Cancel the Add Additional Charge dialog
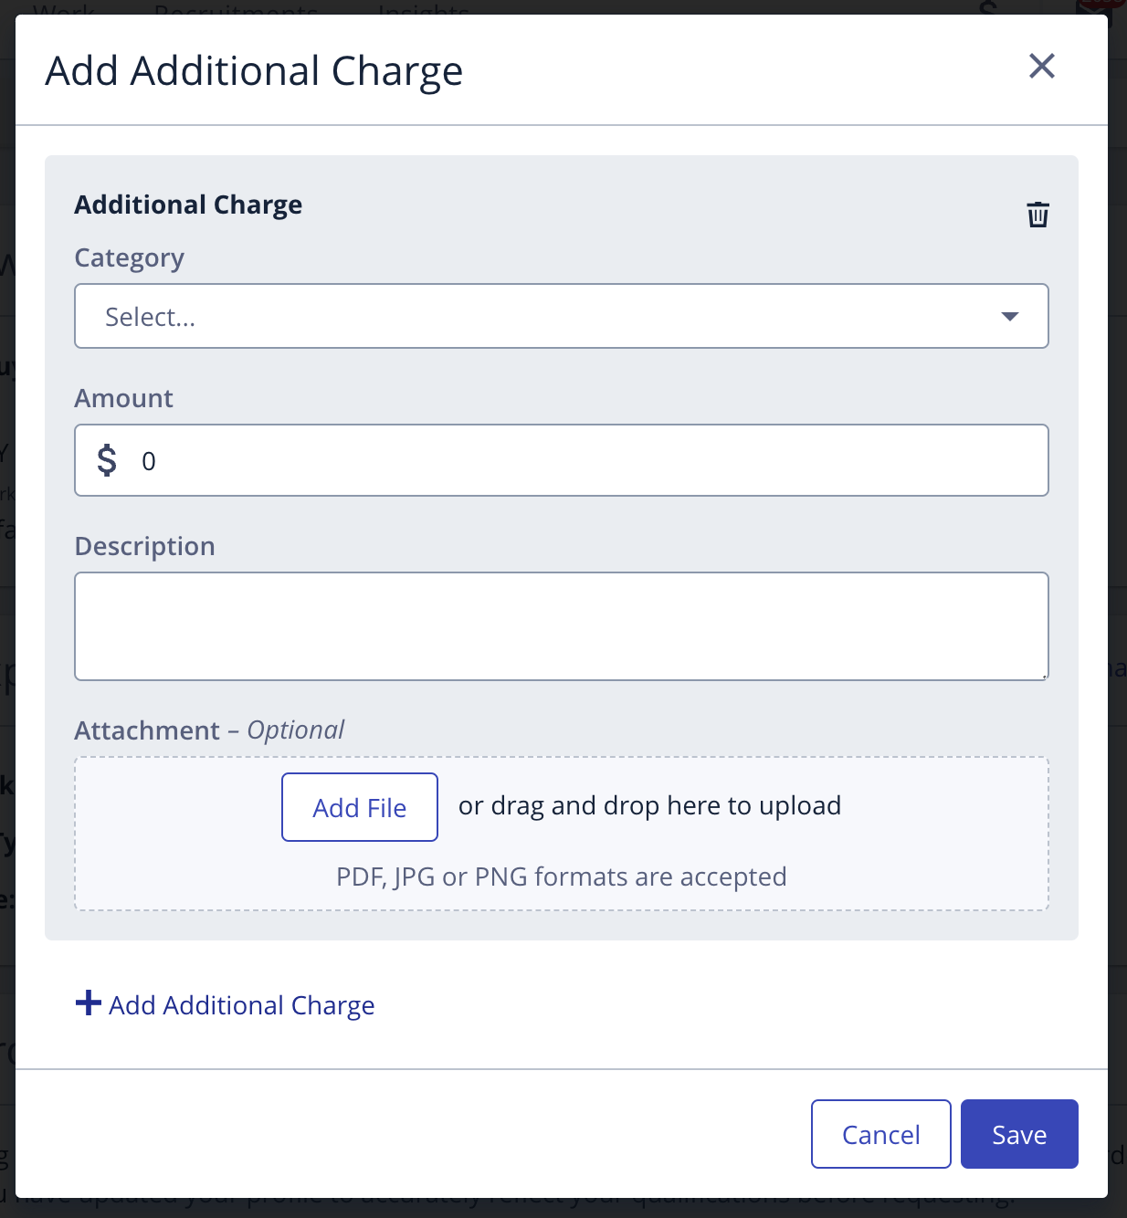 tap(879, 1133)
